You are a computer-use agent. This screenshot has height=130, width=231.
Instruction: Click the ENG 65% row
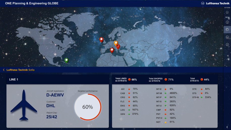(x=129, y=106)
